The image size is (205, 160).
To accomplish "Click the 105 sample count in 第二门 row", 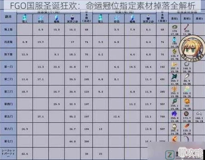I will [86, 79].
